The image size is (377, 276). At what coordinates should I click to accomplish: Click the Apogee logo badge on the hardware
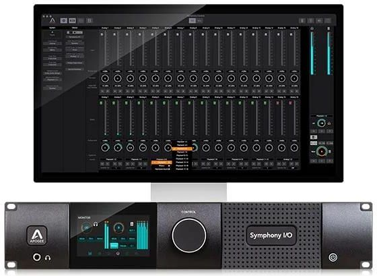pos(37,236)
